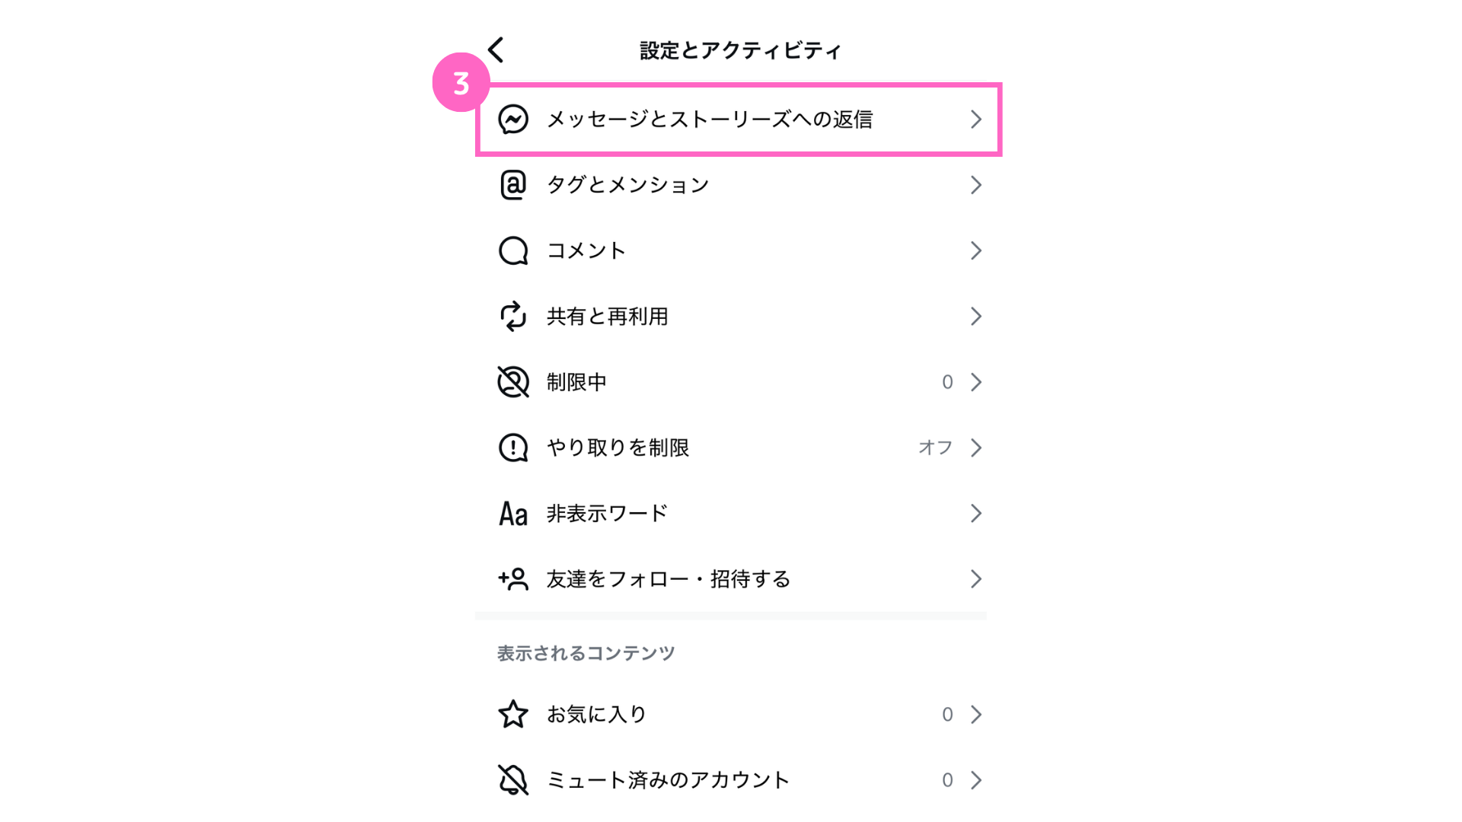Expand the chevron on the コメント row
This screenshot has height=822, width=1462.
976,250
